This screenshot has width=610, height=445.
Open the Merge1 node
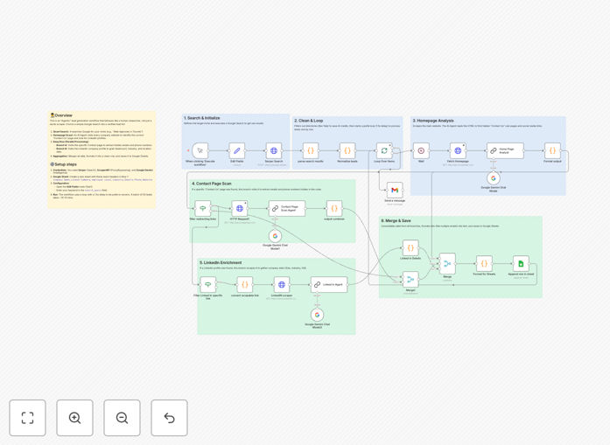point(410,280)
